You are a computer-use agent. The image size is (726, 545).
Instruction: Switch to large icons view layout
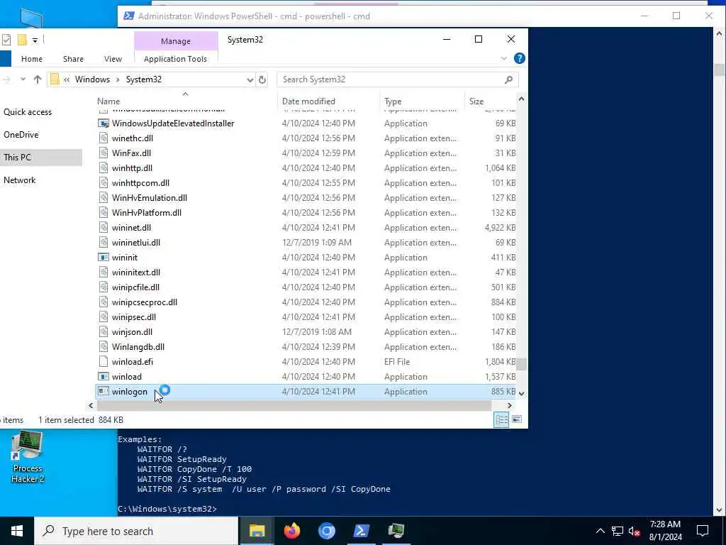(x=517, y=420)
